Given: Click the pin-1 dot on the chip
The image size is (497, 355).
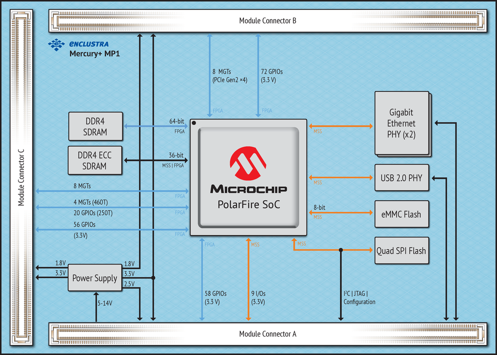Looking at the screenshot, I should coord(194,123).
